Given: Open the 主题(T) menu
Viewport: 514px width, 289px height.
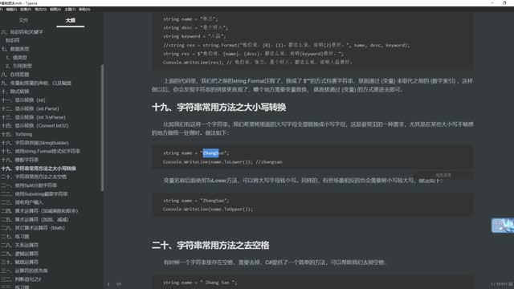Looking at the screenshot, I should click(70, 10).
